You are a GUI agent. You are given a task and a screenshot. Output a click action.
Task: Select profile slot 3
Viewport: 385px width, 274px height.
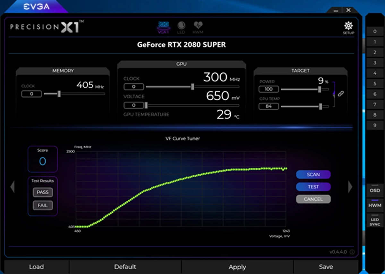[375, 63]
